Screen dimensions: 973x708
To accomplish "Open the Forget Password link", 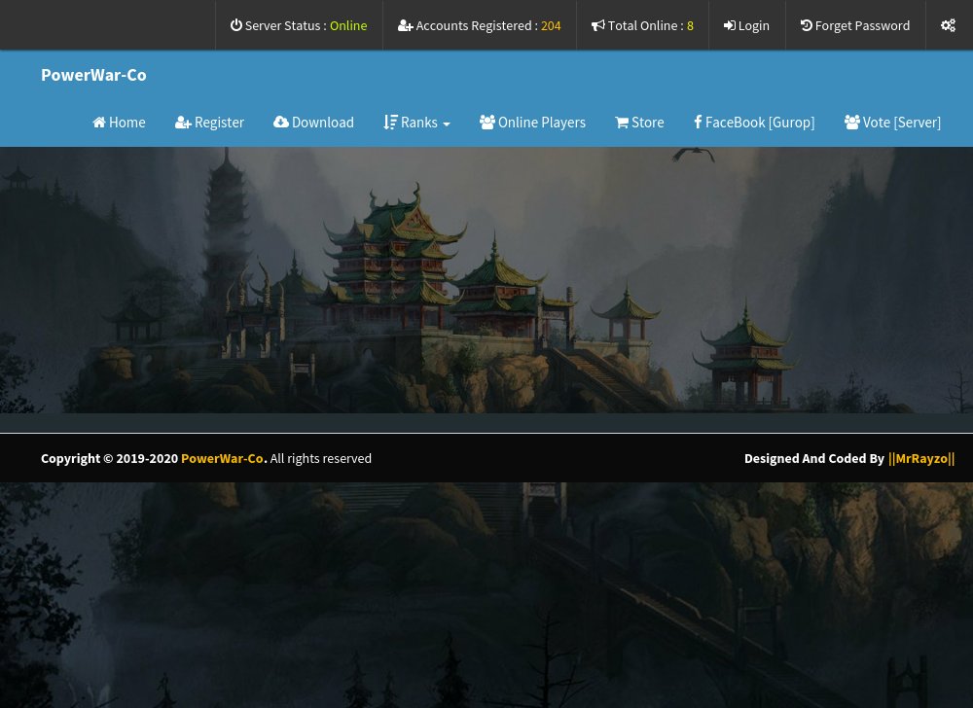I will [855, 25].
